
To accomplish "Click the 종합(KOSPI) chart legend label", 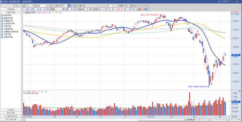I will tap(30, 12).
